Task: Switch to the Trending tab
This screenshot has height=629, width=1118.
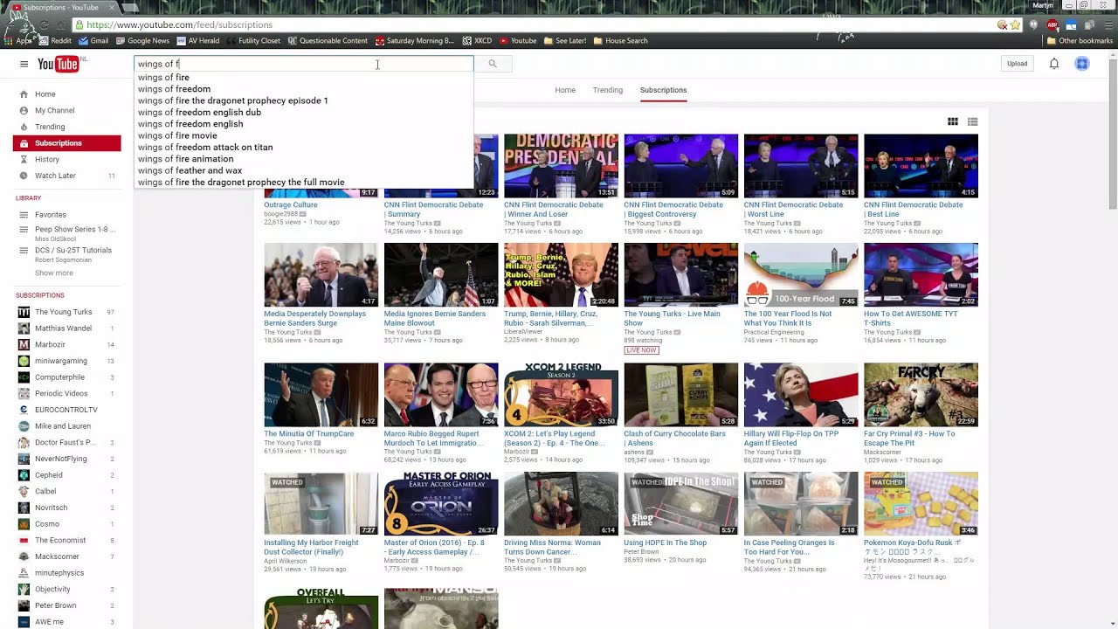Action: pyautogui.click(x=608, y=90)
